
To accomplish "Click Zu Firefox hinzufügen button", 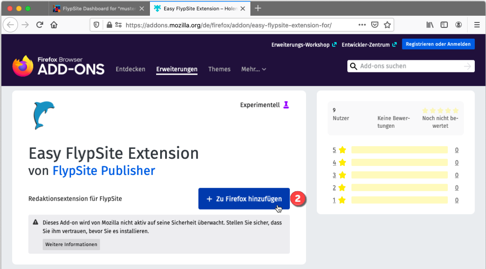I will [x=244, y=199].
